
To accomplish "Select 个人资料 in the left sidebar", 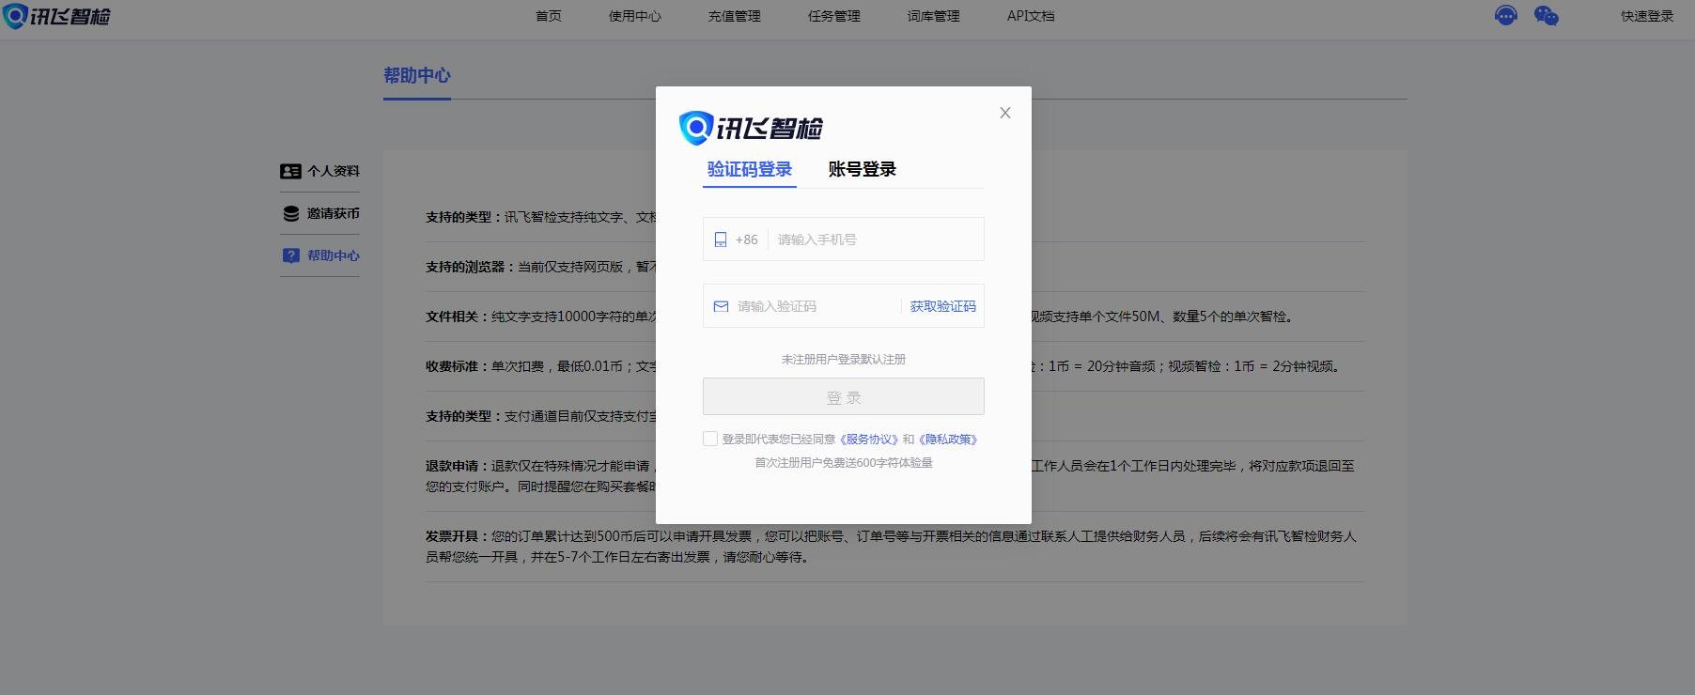I will click(x=319, y=171).
